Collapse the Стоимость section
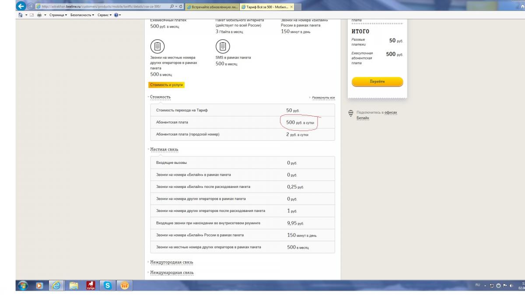This screenshot has height=295, width=525. point(160,97)
